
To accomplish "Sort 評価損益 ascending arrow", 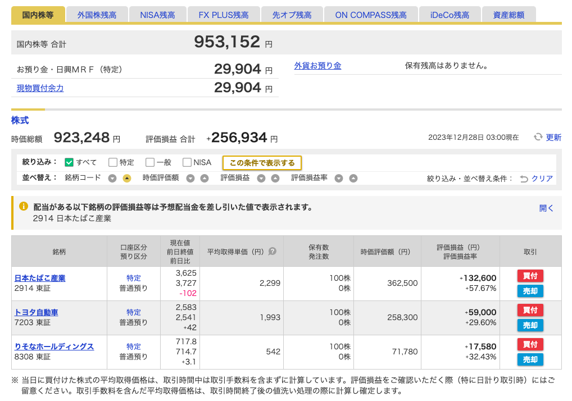I will coord(275,178).
